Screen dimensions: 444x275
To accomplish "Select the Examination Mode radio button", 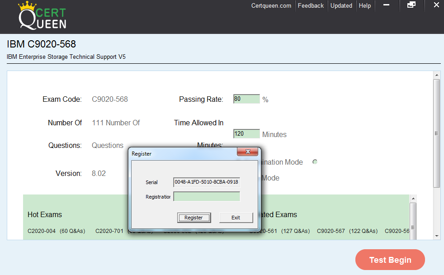I will point(315,162).
